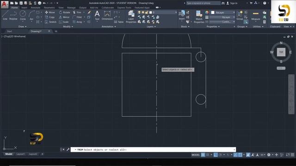Toggle drawing grid display in status bar
This screenshot has height=166, width=296.
(203, 155)
